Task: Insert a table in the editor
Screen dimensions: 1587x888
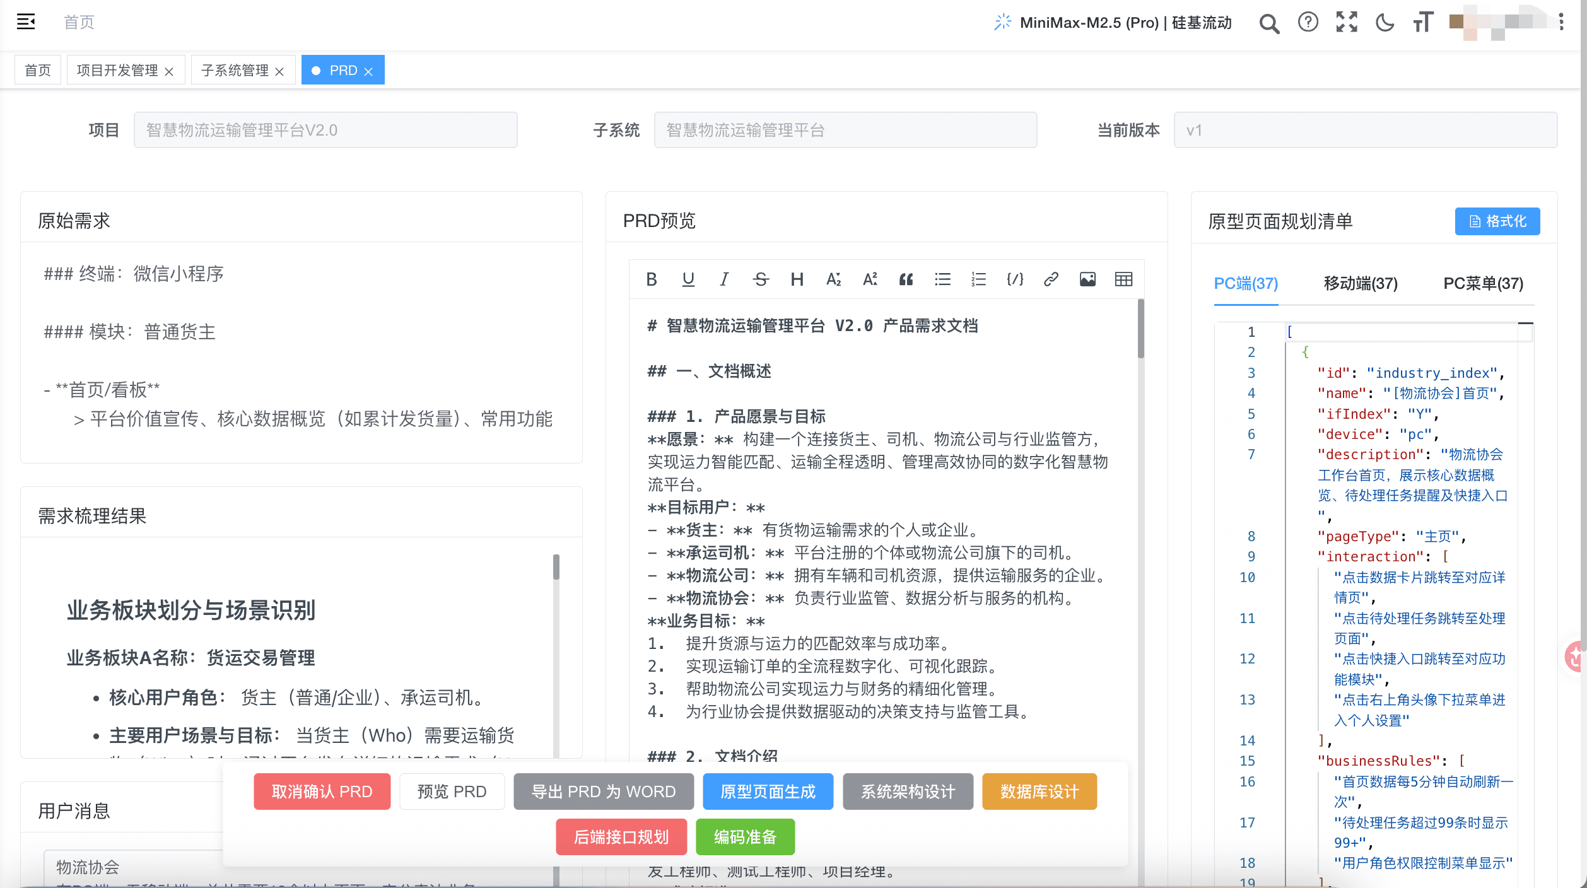Action: tap(1123, 279)
